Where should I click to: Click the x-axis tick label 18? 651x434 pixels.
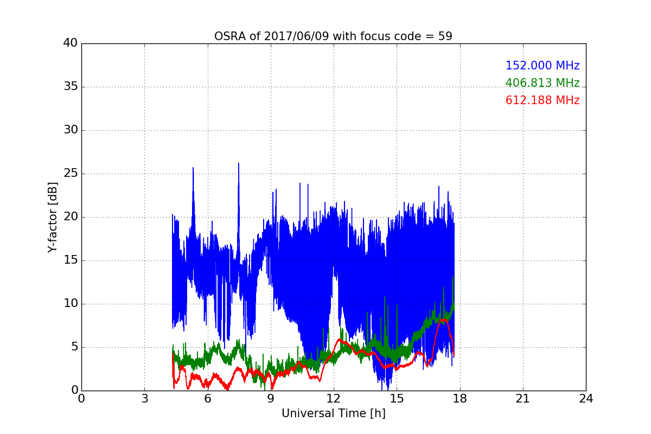[459, 399]
